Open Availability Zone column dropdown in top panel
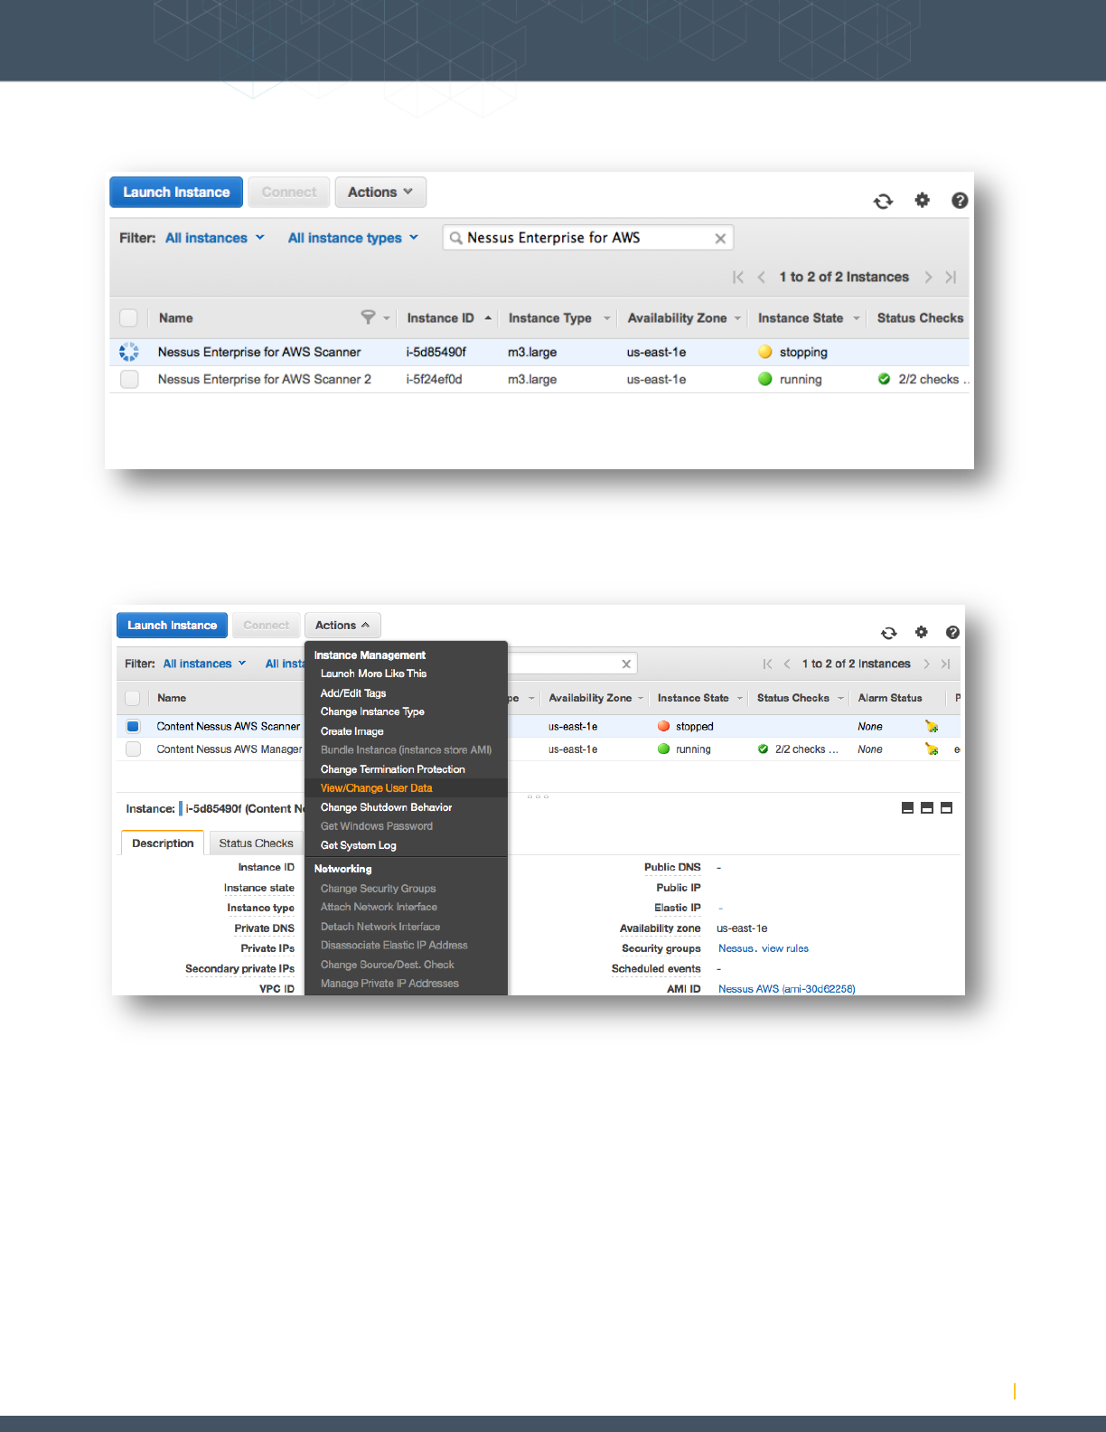The image size is (1106, 1432). pyautogui.click(x=737, y=318)
